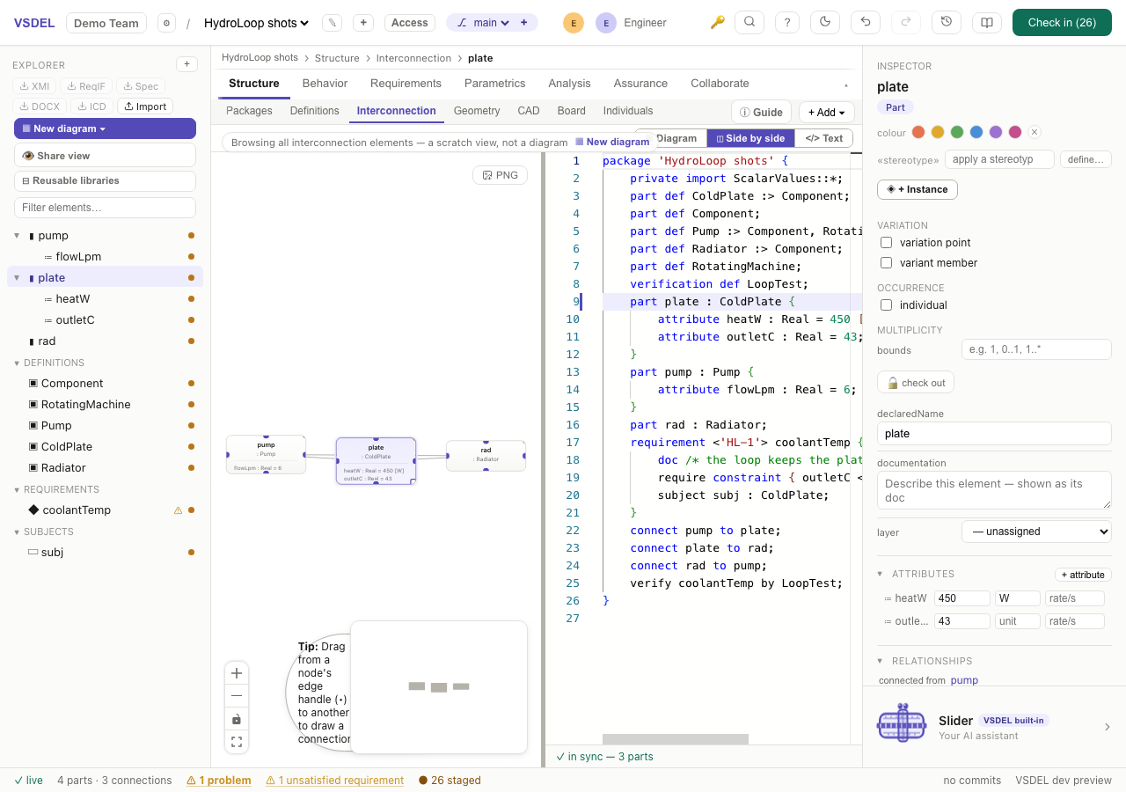This screenshot has height=792, width=1126.
Task: Collapse the pump tree node
Action: pyautogui.click(x=17, y=236)
